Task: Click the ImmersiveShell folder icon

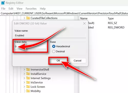Action: tap(28, 70)
